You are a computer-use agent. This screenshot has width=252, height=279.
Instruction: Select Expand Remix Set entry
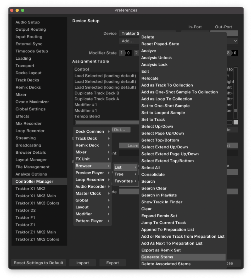[183, 216]
